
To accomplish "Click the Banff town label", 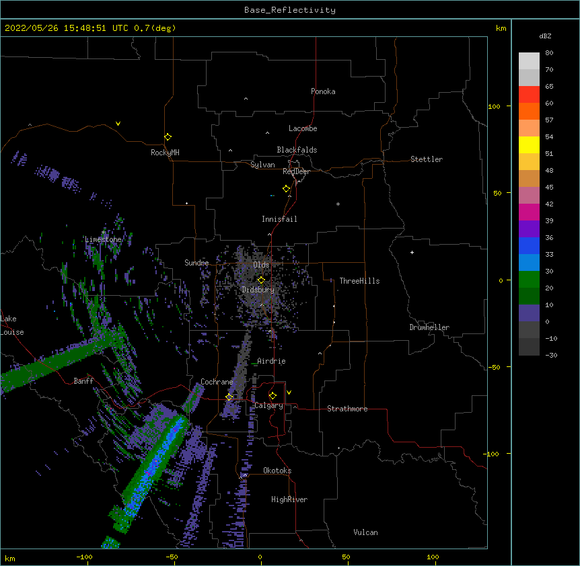I will pyautogui.click(x=83, y=381).
